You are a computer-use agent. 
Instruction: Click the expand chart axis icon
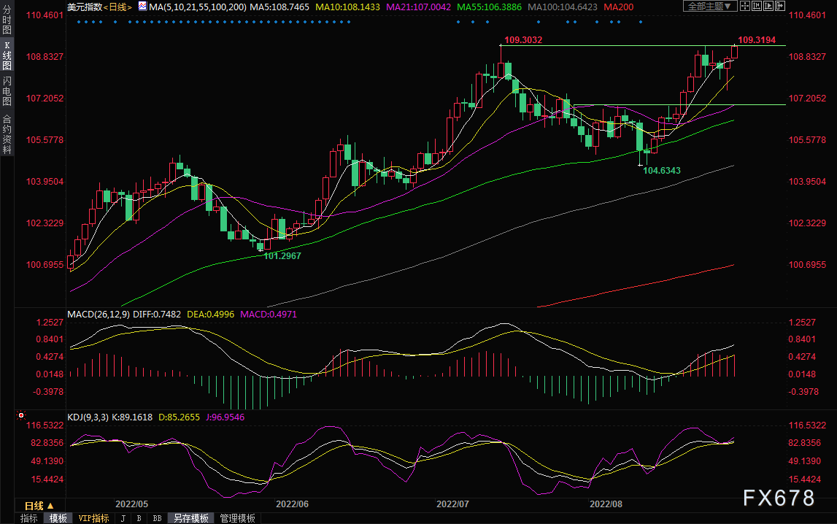point(768,7)
